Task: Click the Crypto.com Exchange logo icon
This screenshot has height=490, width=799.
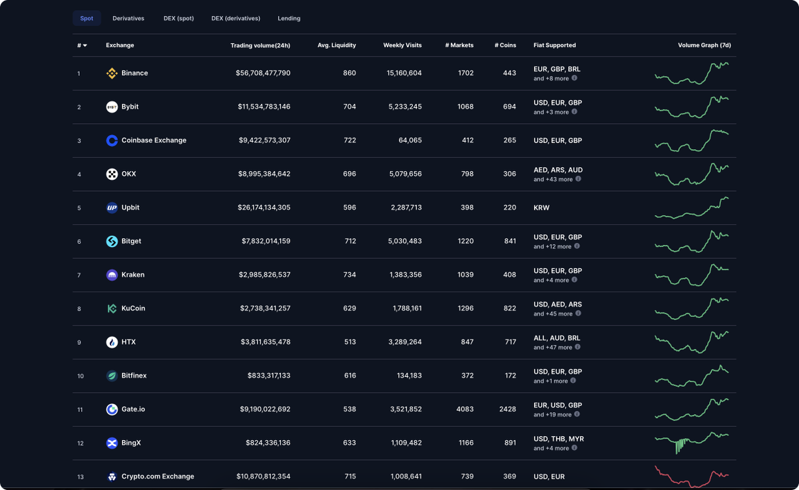Action: point(112,477)
